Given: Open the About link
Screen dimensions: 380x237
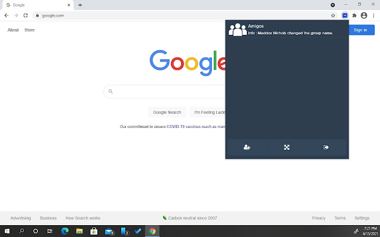Looking at the screenshot, I should [x=13, y=30].
